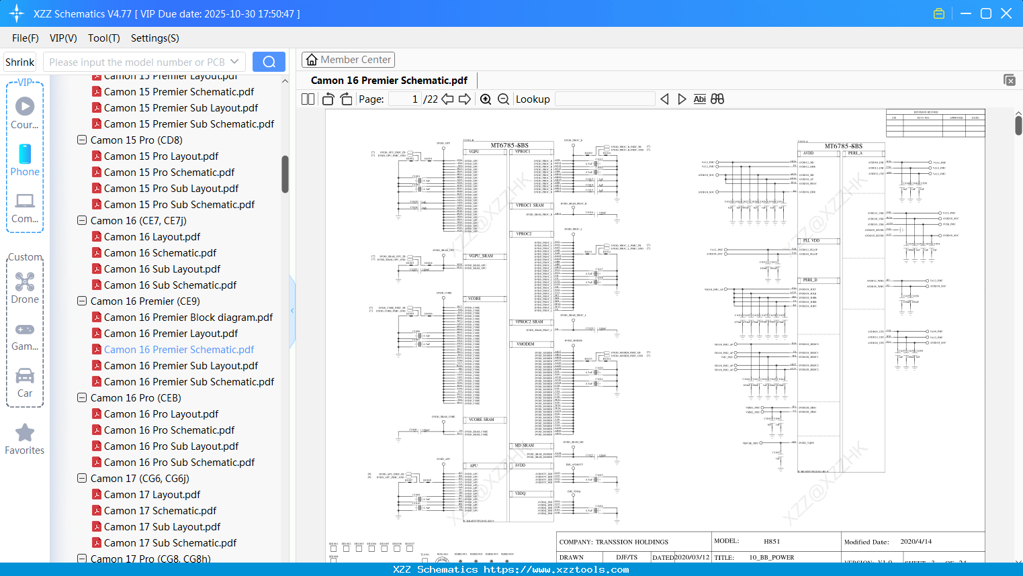Viewport: 1023px width, 576px height.
Task: Toggle the two-page view icon
Action: [x=308, y=99]
